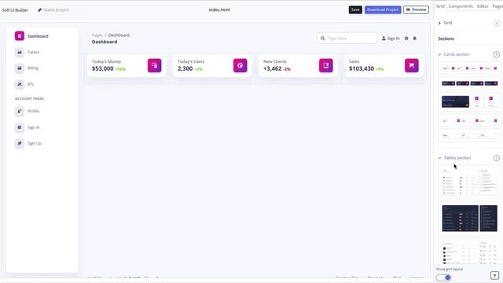
Task: Click the index.html file name
Action: coord(219,9)
